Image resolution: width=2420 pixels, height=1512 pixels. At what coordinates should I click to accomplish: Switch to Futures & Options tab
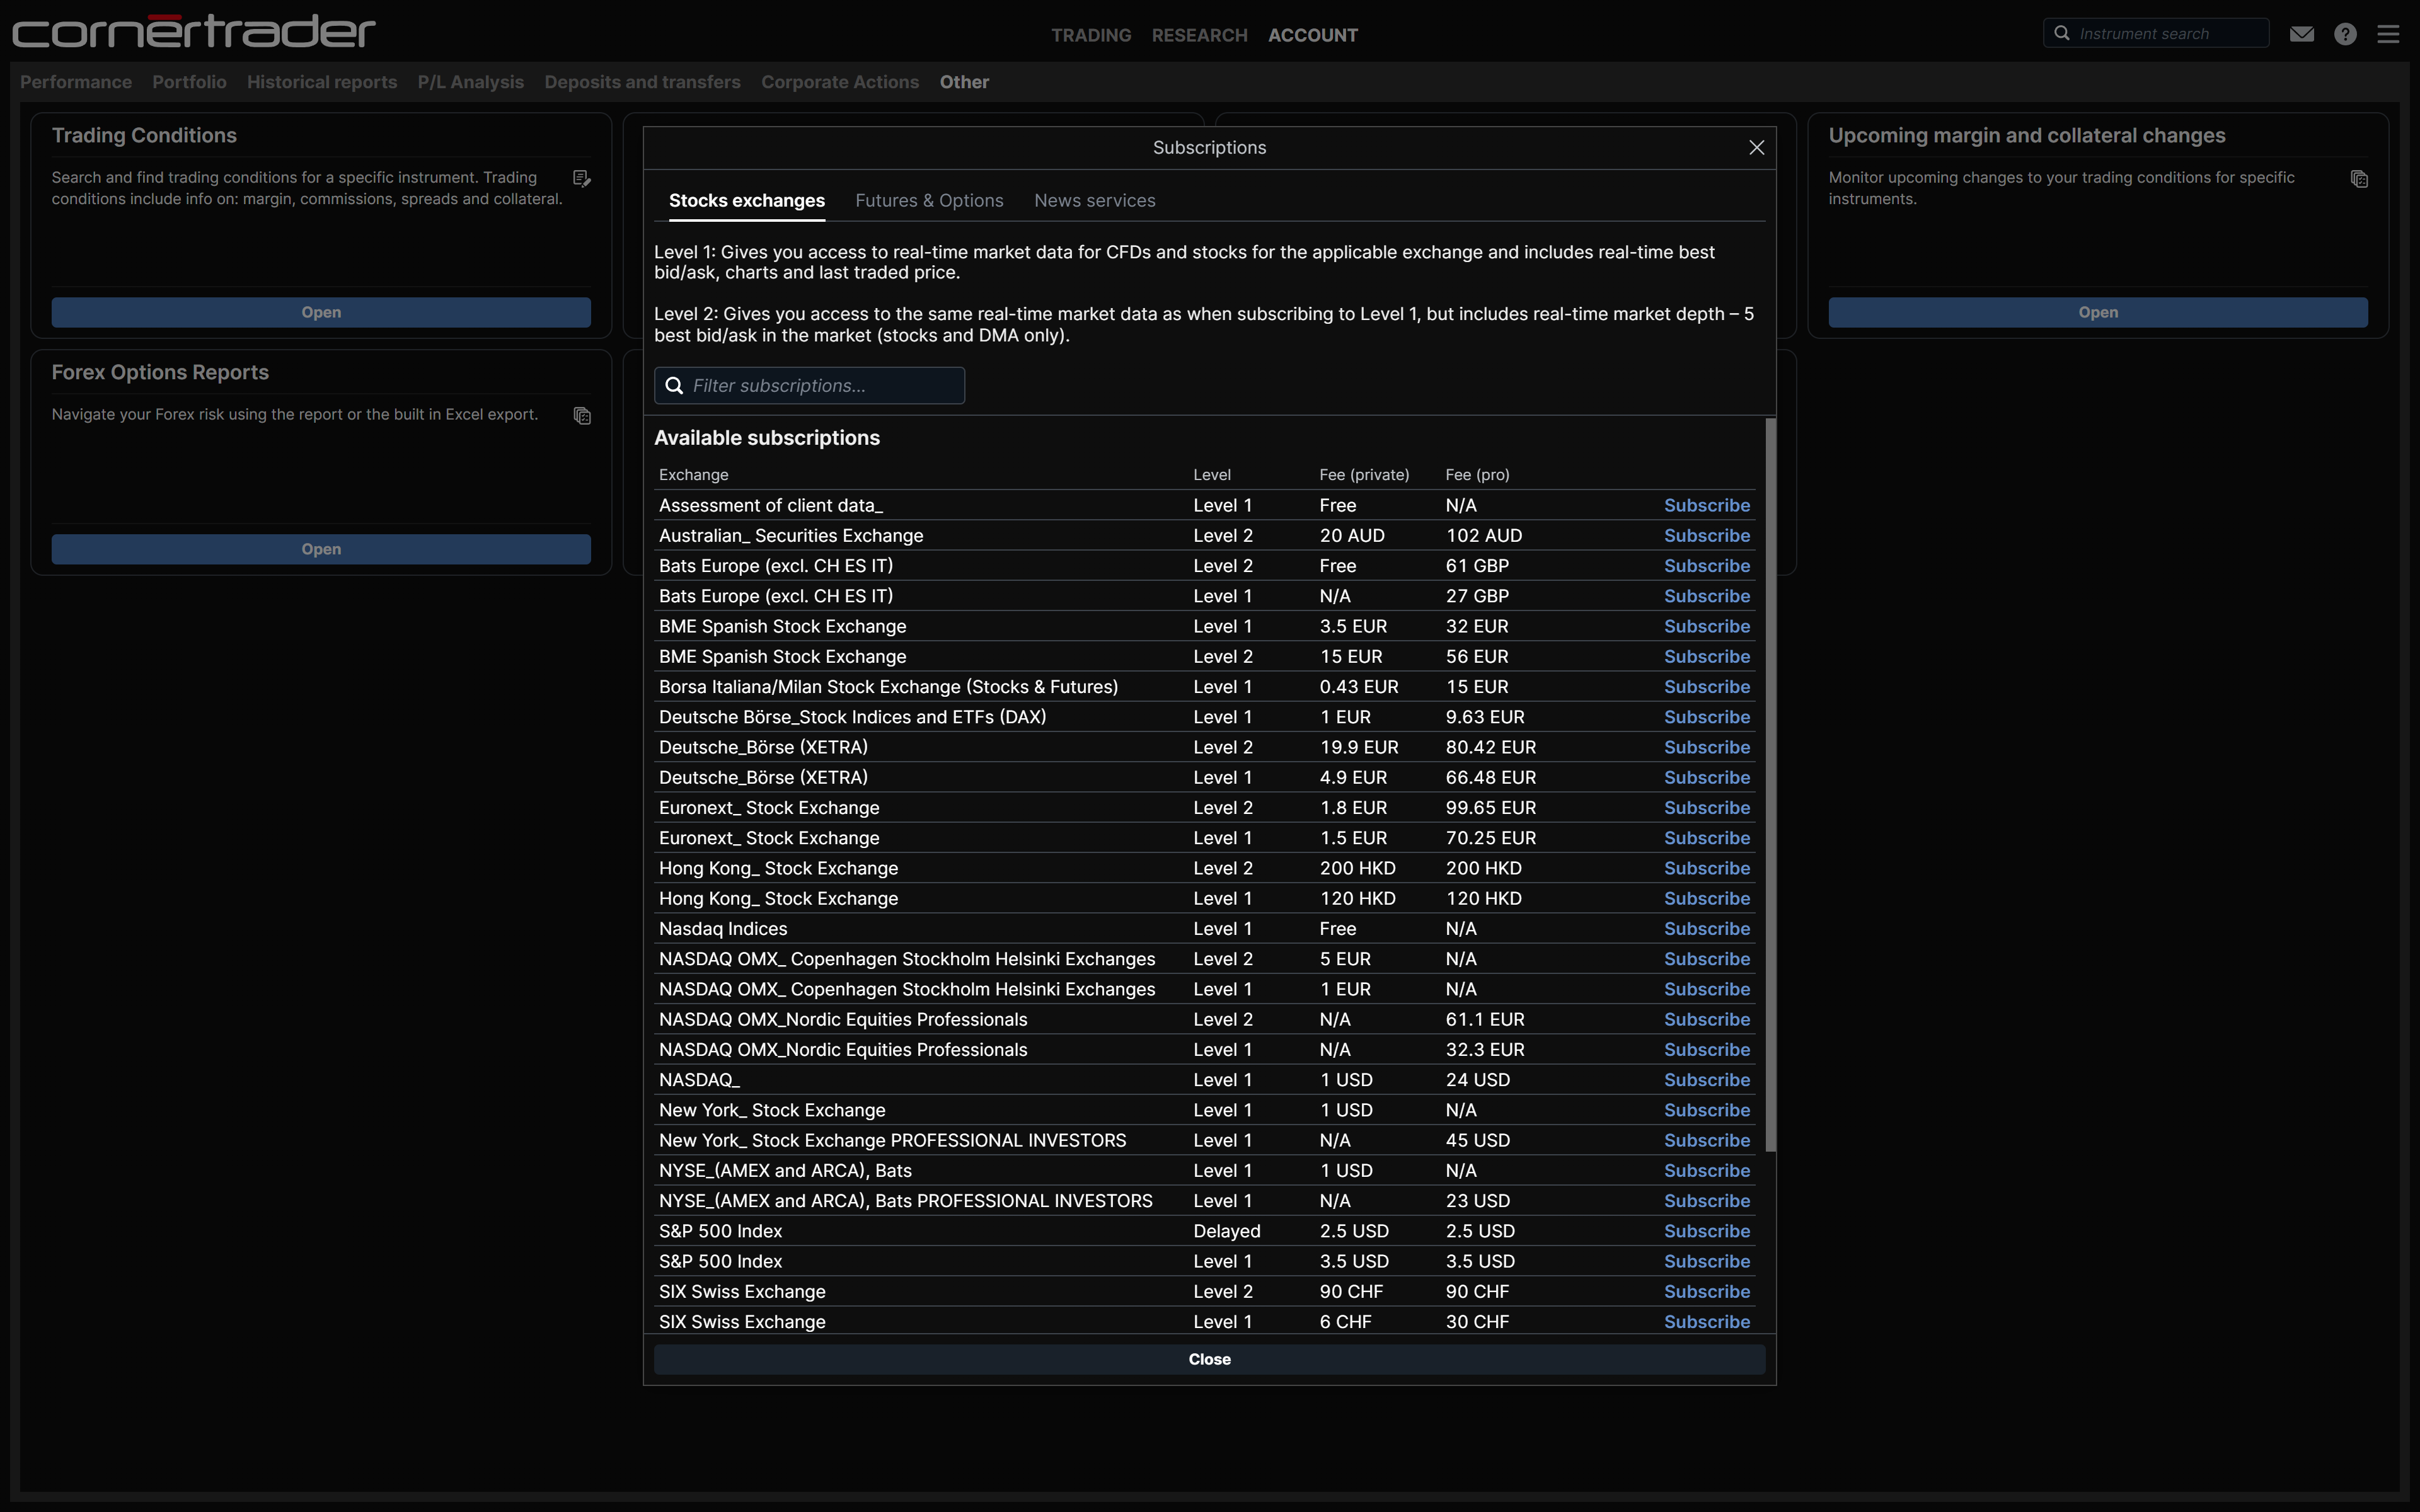pos(929,201)
